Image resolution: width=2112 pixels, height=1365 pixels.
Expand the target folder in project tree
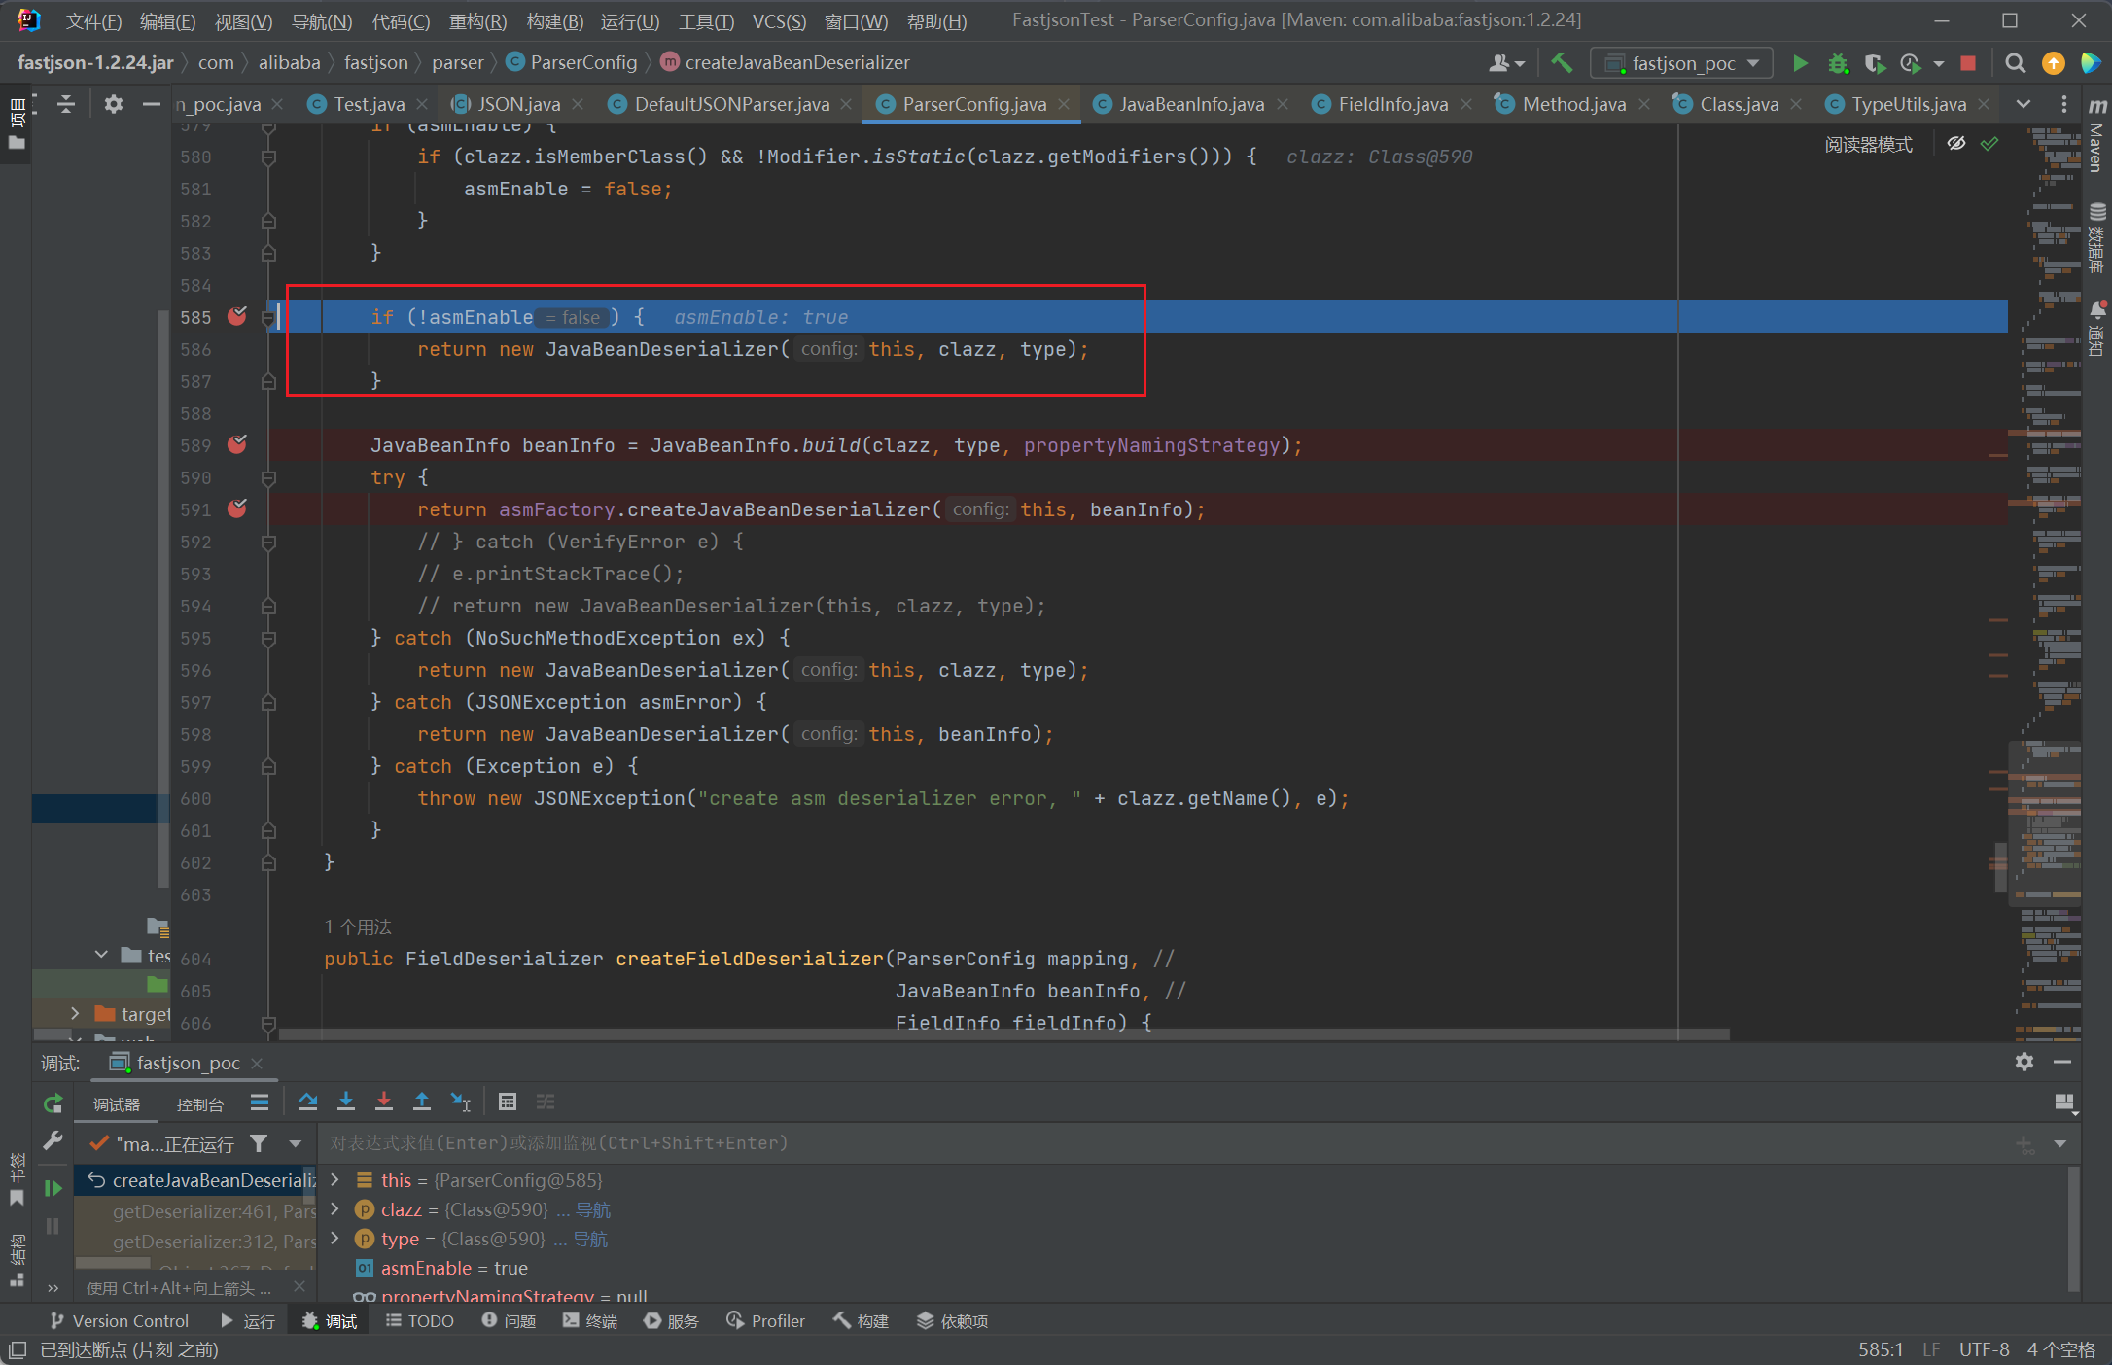pos(75,1014)
